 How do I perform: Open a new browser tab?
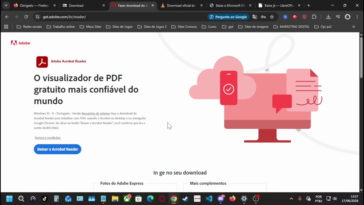coord(309,5)
